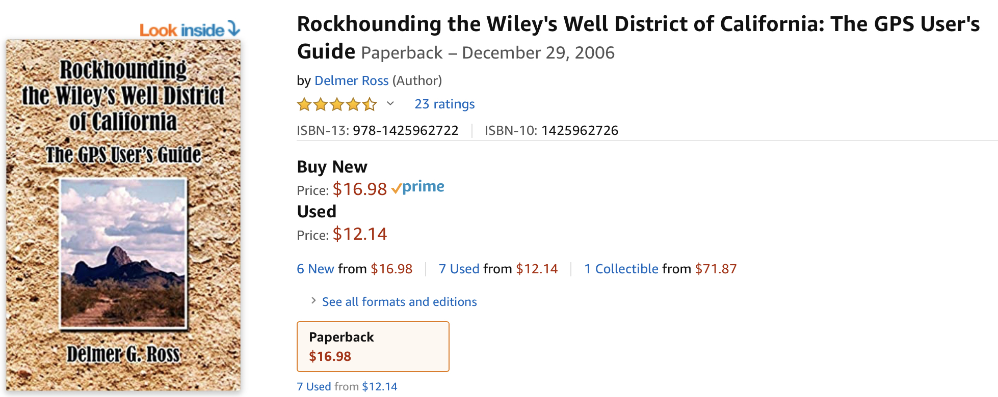View the 1 Collectible offer
998x397 pixels.
pos(621,269)
